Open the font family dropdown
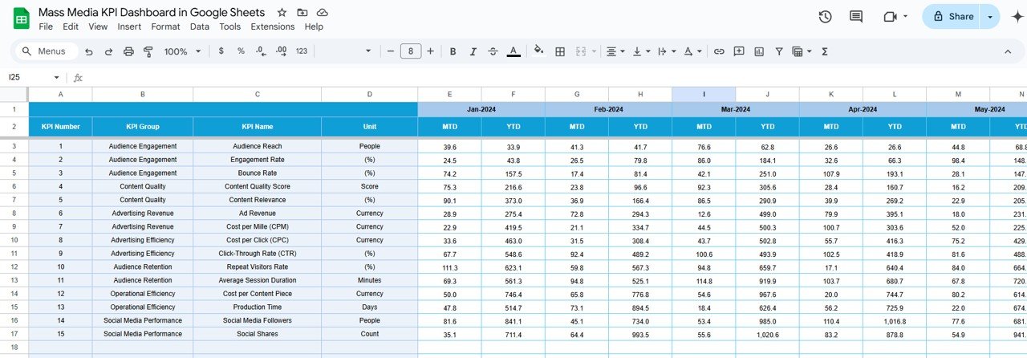This screenshot has height=358, width=1027. 345,51
